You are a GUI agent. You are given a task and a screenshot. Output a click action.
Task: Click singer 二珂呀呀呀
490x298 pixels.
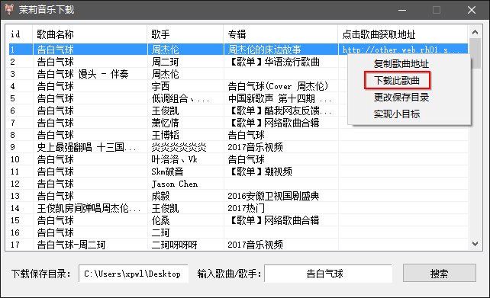pyautogui.click(x=174, y=245)
